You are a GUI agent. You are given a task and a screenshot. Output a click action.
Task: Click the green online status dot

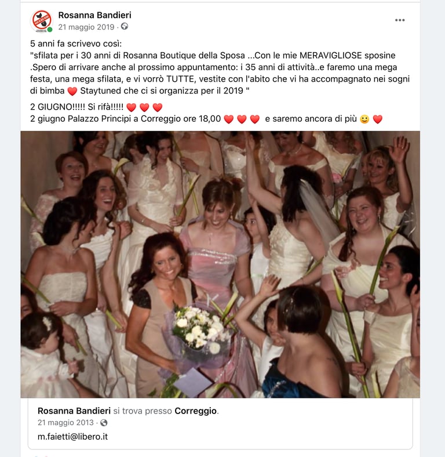tap(50, 30)
